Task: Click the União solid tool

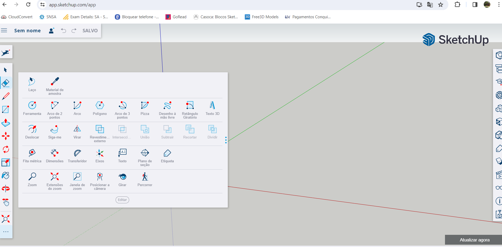Action: (x=145, y=132)
